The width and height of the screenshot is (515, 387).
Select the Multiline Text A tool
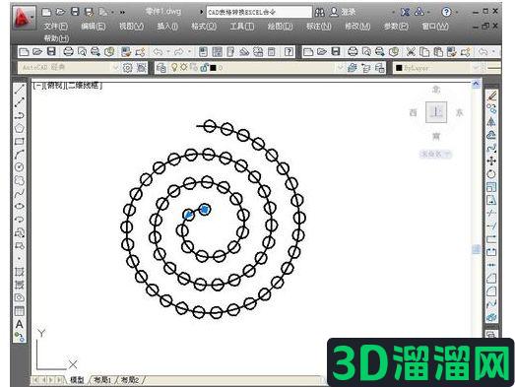pos(20,324)
